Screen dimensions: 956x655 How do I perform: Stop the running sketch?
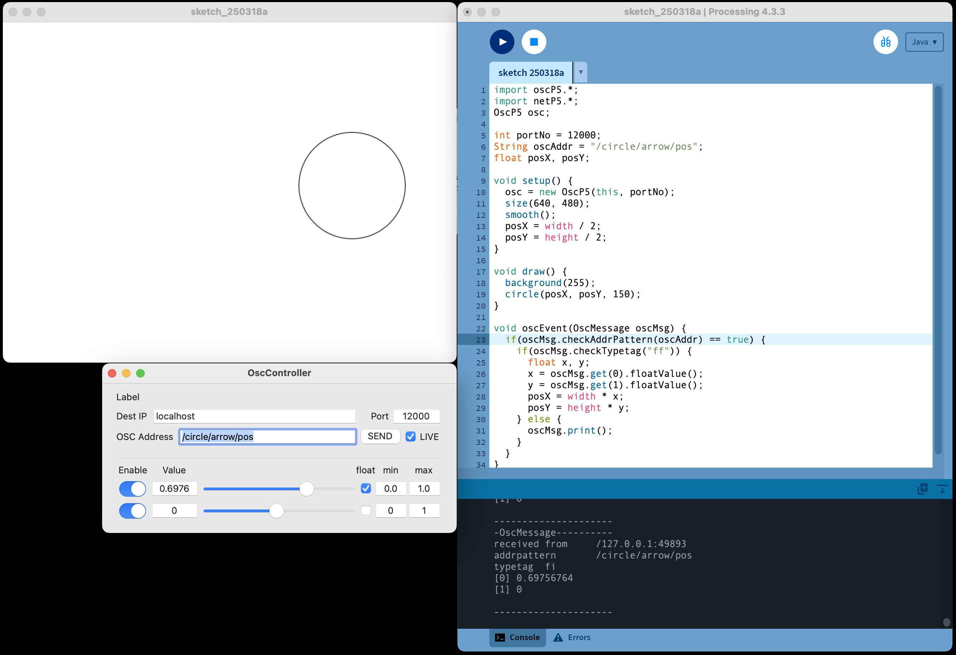pos(534,42)
